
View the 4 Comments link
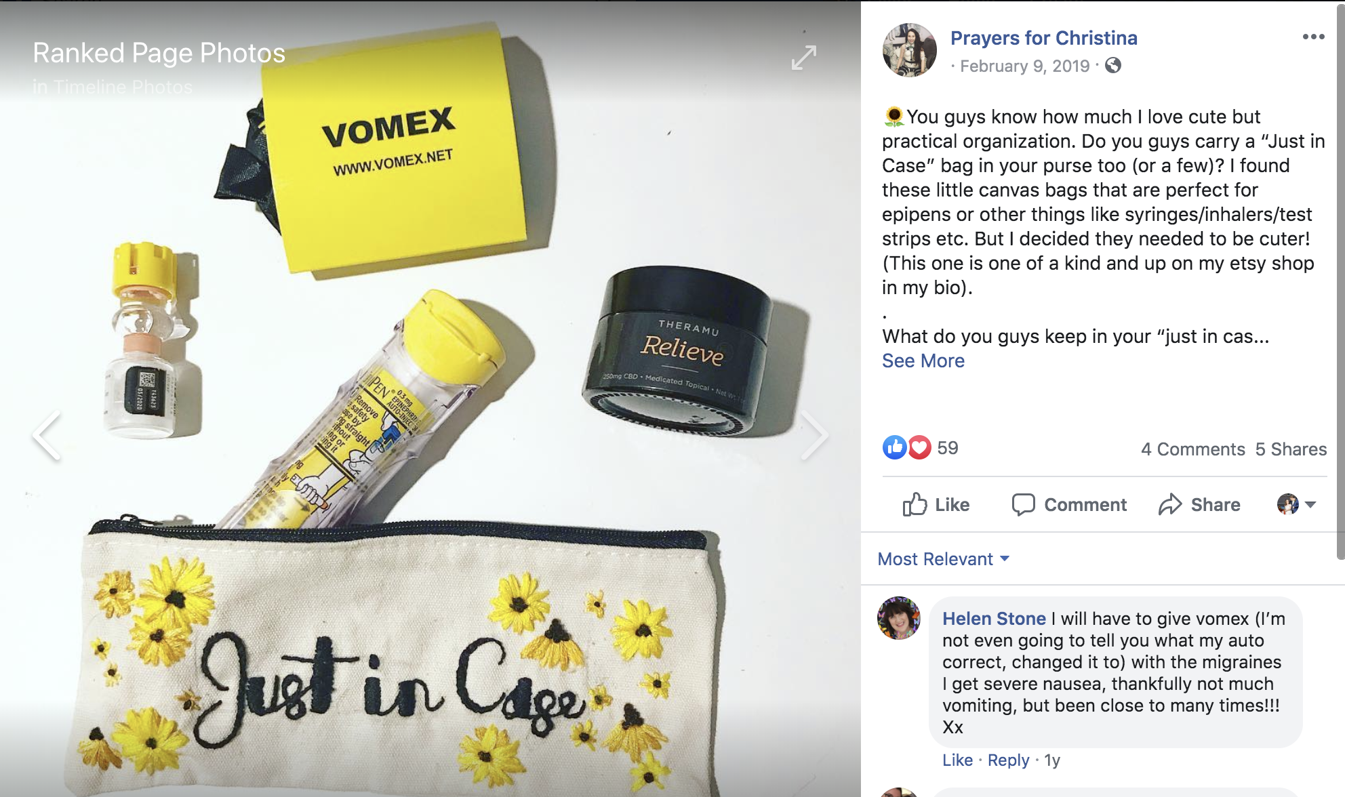pyautogui.click(x=1192, y=449)
